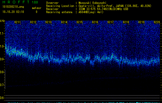
Task: Click the 'Receiver' field label
Action: click(x=52, y=9)
